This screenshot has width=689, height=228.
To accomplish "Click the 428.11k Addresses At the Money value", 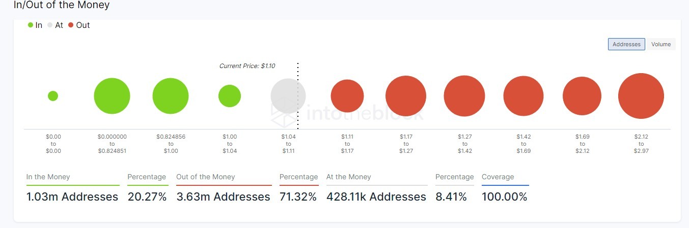I will point(376,197).
